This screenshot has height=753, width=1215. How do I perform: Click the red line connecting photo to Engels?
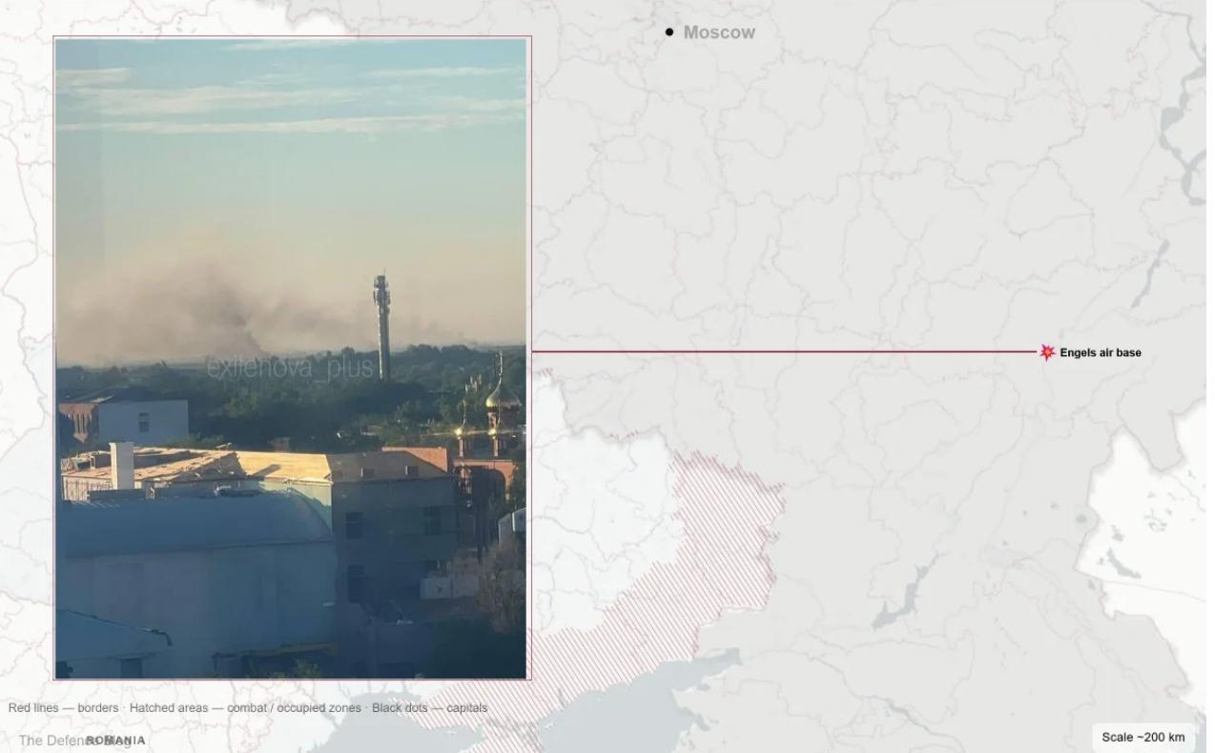pyautogui.click(x=785, y=352)
